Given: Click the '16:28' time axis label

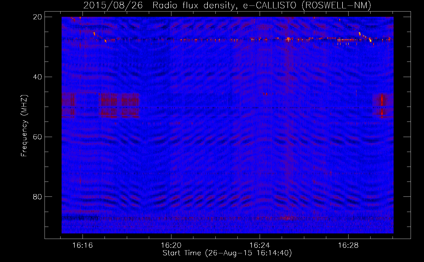Looking at the screenshot, I should (348, 245).
